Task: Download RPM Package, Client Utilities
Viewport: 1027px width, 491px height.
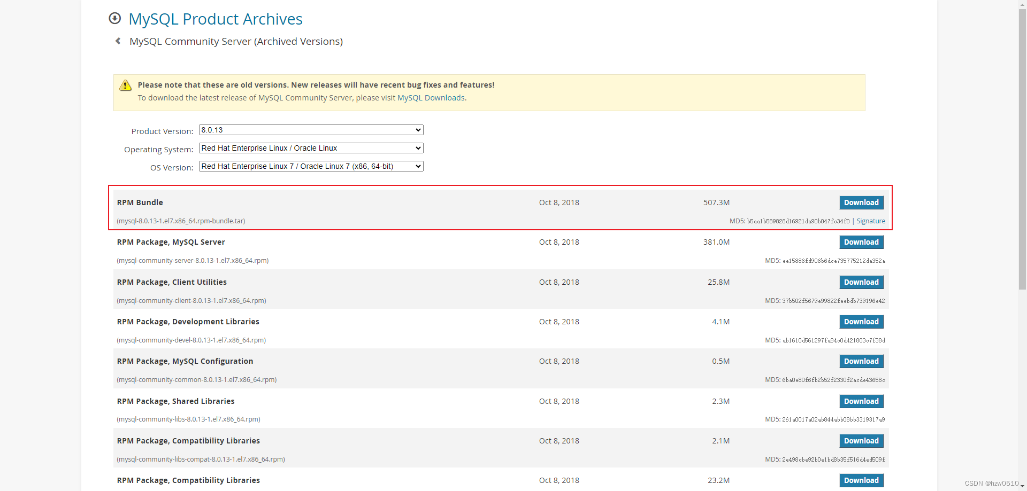Action: pyautogui.click(x=861, y=282)
